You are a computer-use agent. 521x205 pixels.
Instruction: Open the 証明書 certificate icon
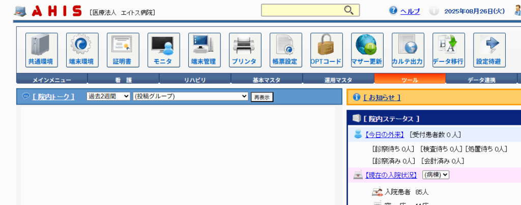click(123, 50)
